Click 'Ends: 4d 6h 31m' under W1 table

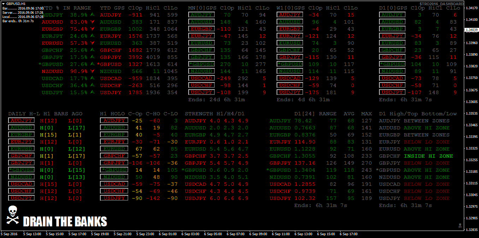point(303,99)
